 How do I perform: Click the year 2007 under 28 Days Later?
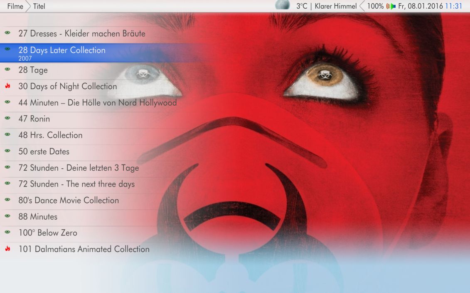(25, 58)
